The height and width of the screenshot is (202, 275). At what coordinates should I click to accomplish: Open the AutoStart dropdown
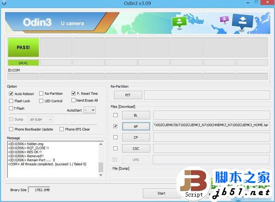click(90, 110)
